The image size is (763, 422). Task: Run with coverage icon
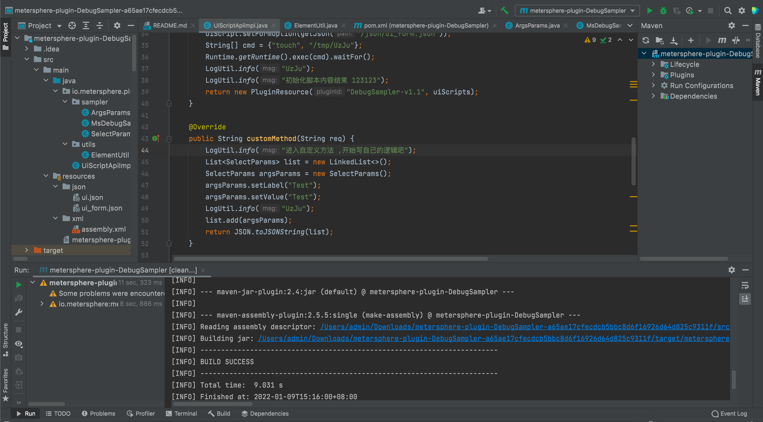[x=677, y=11]
